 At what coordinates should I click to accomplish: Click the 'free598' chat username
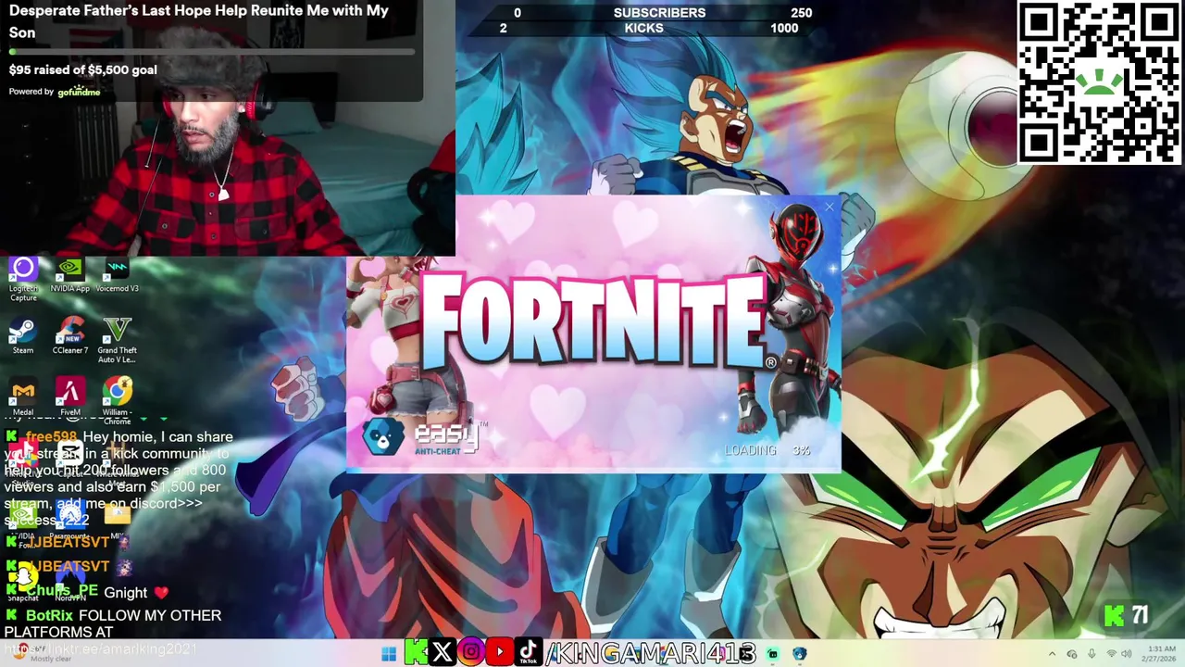point(51,436)
